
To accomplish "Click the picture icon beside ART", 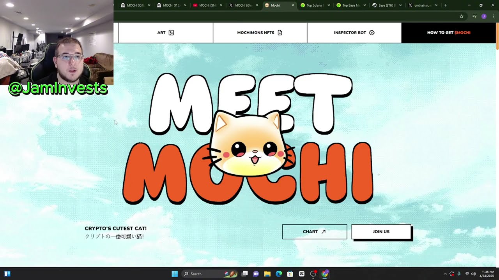I will (x=171, y=33).
